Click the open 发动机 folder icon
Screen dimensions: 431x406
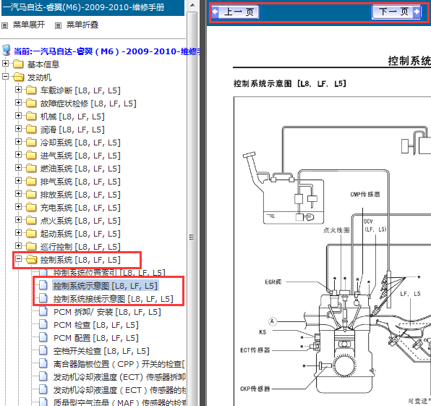[18, 77]
